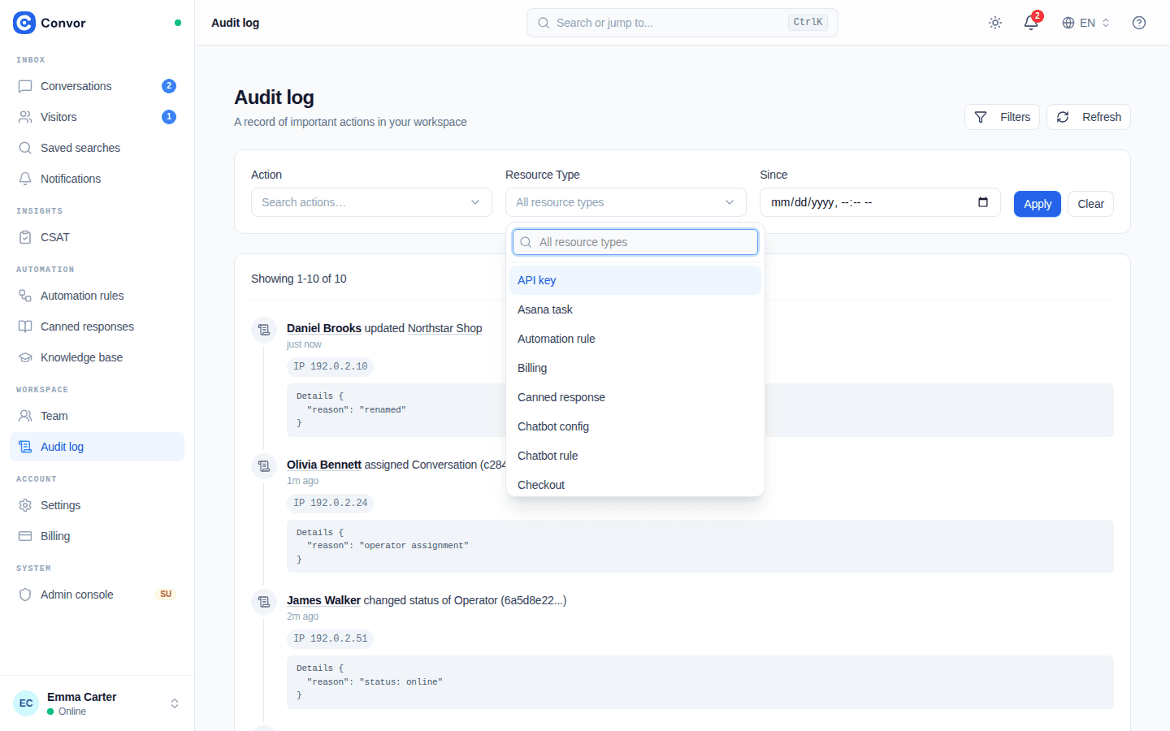Screen dimensions: 1170x731
Task: Select Automation rule option
Action: pos(635,339)
